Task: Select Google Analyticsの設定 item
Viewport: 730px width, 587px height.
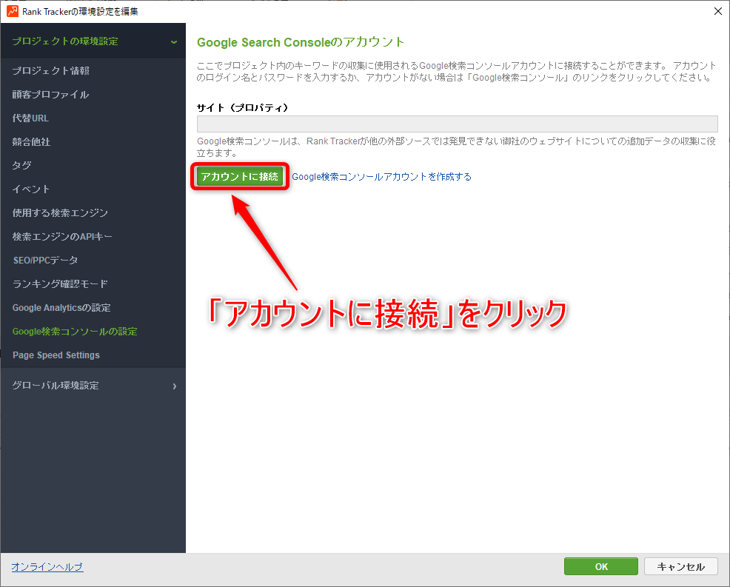Action: click(61, 308)
